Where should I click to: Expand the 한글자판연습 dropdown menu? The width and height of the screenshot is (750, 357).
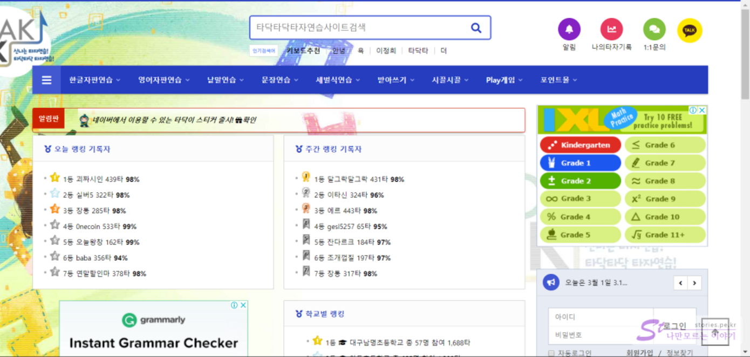(94, 80)
